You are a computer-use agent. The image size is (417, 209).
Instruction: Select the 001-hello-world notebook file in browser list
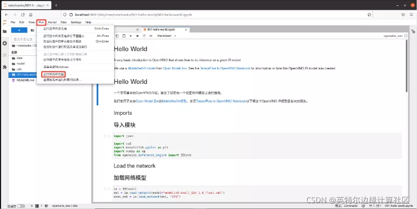tap(23, 75)
